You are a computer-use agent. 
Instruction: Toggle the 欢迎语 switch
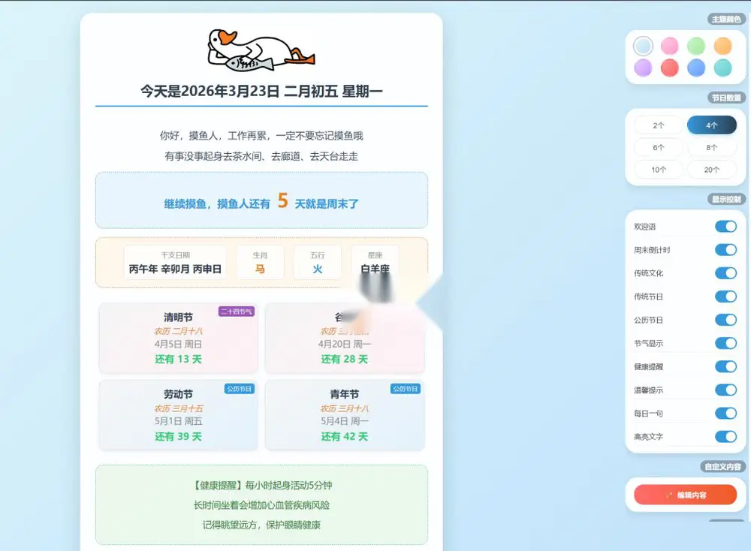point(725,227)
